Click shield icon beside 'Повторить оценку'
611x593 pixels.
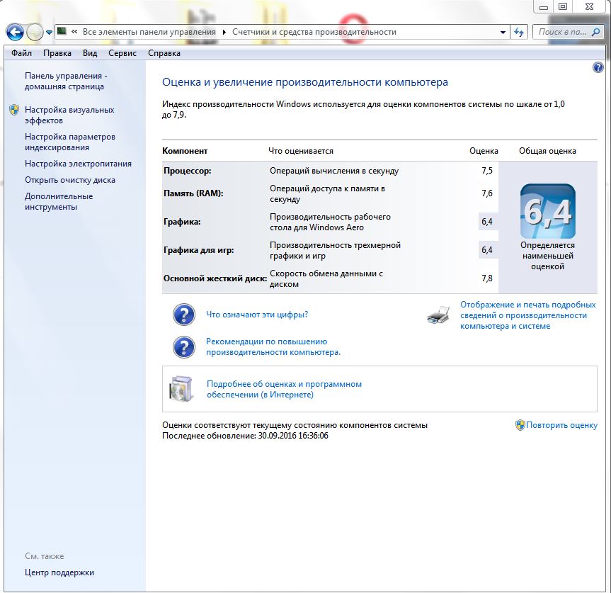pos(520,425)
